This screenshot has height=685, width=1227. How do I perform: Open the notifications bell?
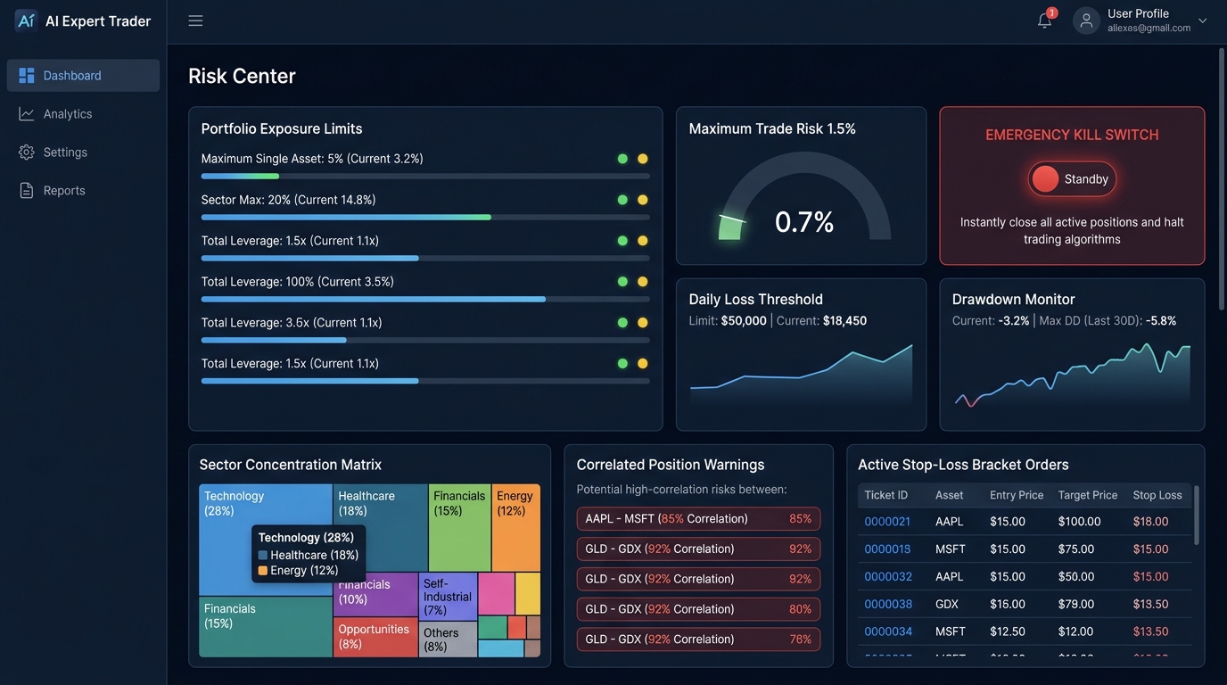pos(1045,21)
